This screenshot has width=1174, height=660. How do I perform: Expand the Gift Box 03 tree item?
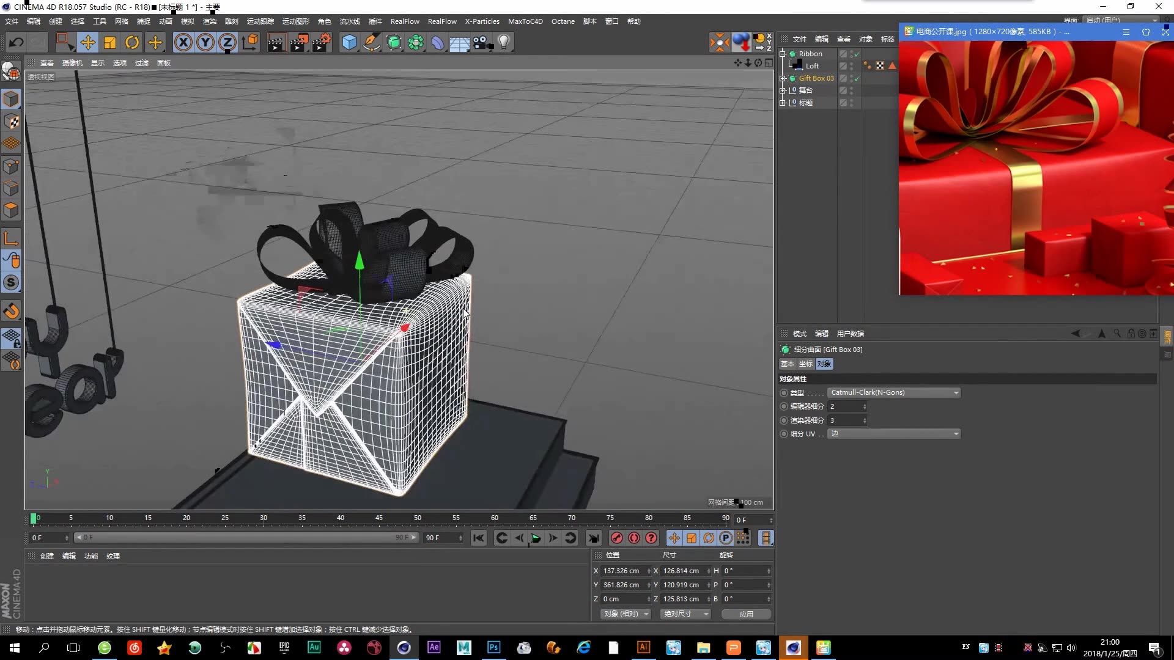point(783,78)
